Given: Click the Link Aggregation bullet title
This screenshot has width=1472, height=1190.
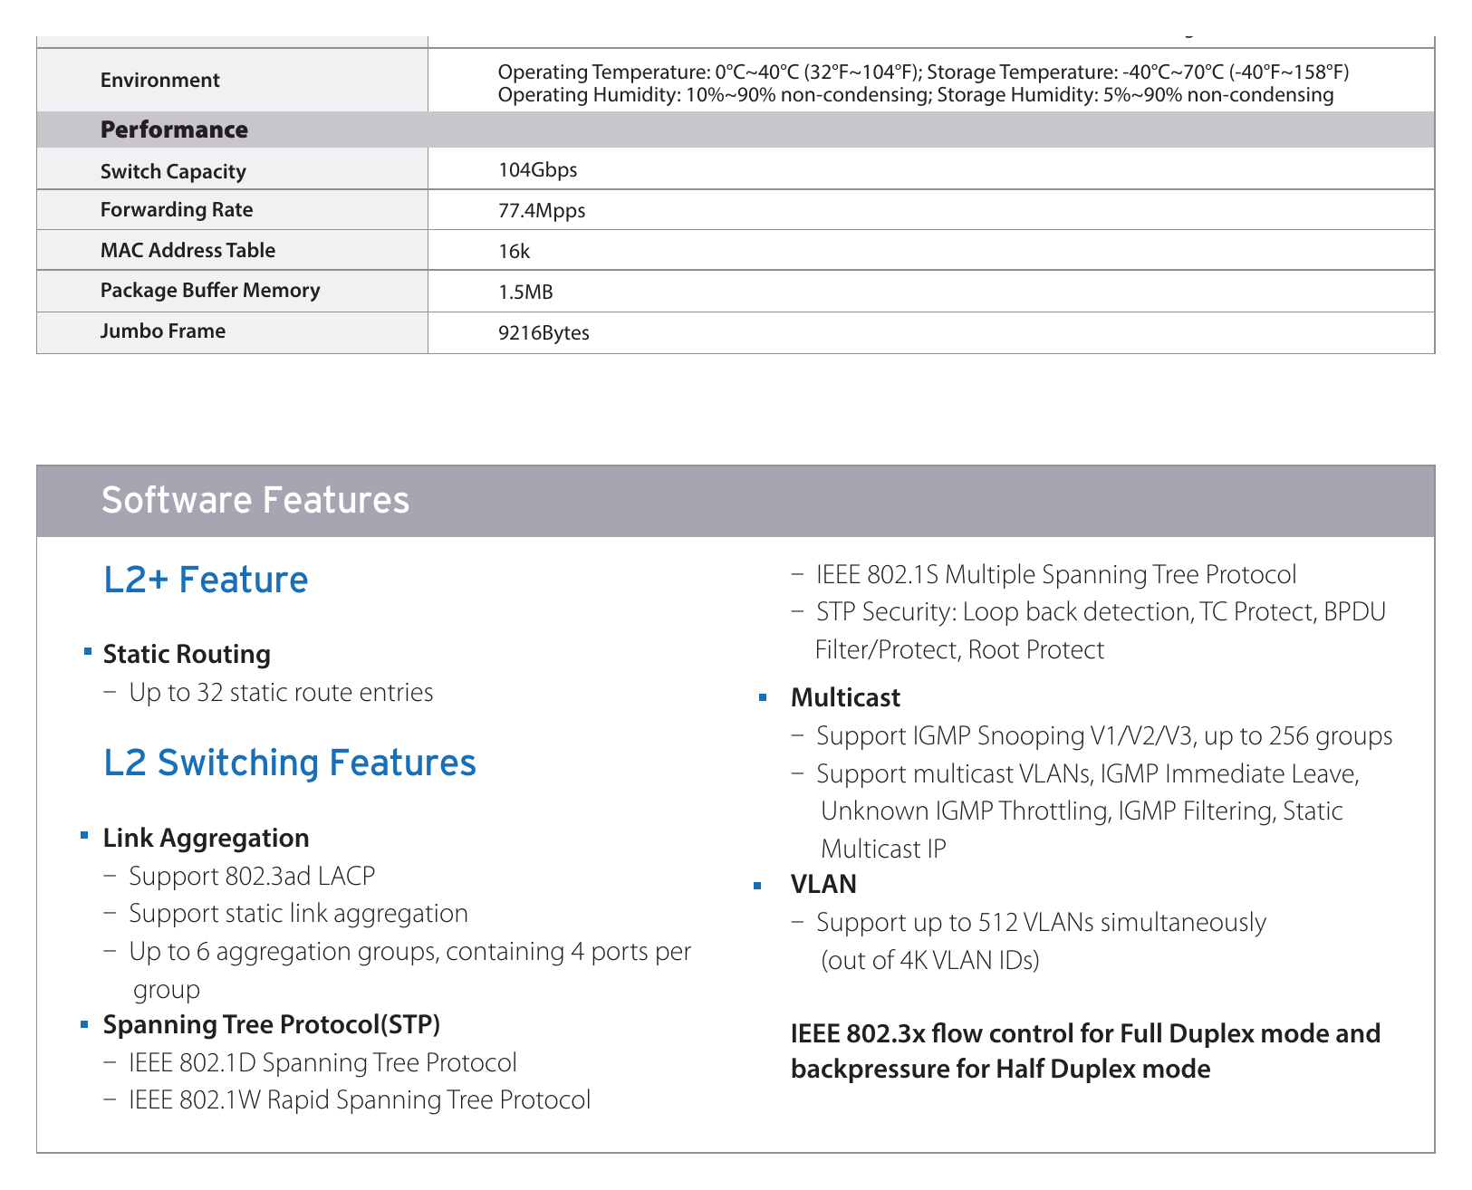Looking at the screenshot, I should coord(206,838).
